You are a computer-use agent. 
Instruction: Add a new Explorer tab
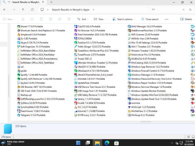(x=51, y=2)
